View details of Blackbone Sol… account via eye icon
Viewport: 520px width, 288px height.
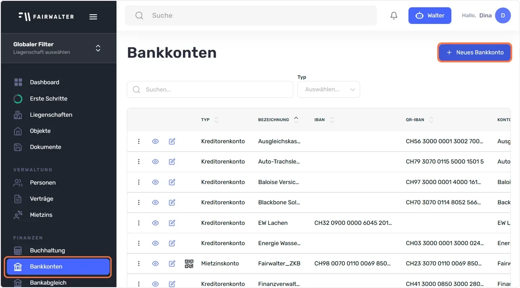click(x=156, y=202)
